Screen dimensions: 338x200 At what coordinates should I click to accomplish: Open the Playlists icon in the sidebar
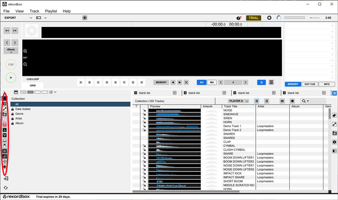pyautogui.click(x=5, y=104)
